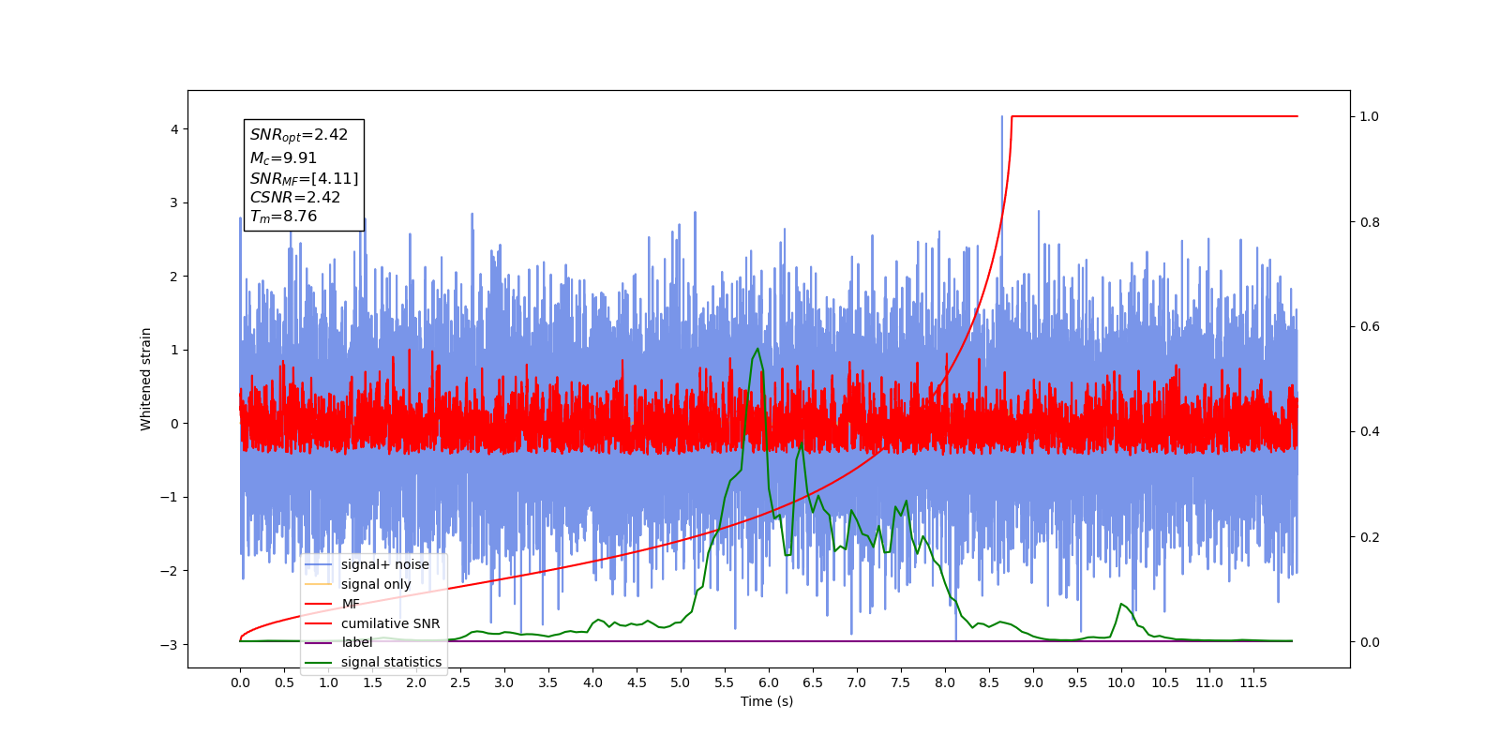Click the red line sample beside 'cumilative SNR'
The image size is (1500, 750).
point(319,623)
